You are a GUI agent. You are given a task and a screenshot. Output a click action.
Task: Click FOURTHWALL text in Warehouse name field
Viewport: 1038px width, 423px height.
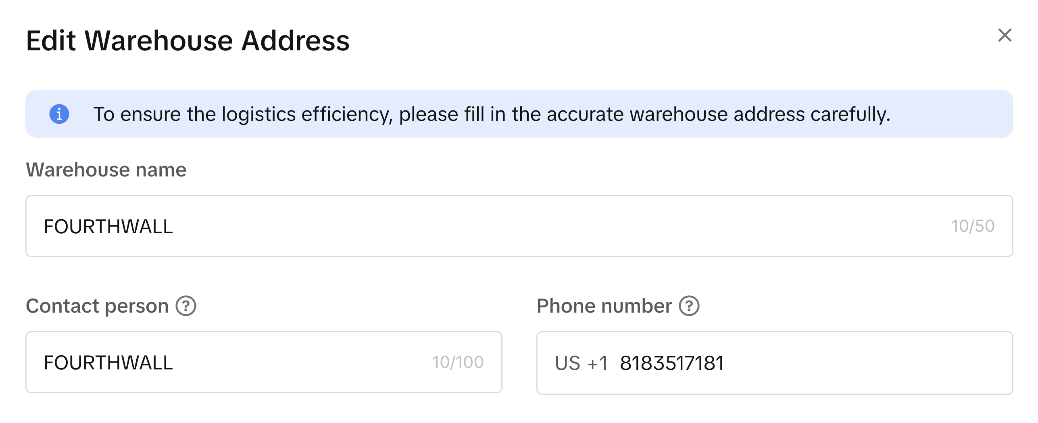click(108, 226)
